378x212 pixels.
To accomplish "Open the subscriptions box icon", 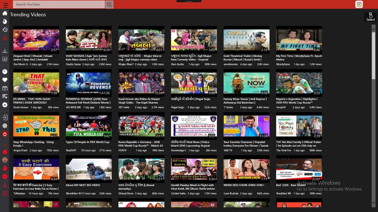I will point(5,88).
